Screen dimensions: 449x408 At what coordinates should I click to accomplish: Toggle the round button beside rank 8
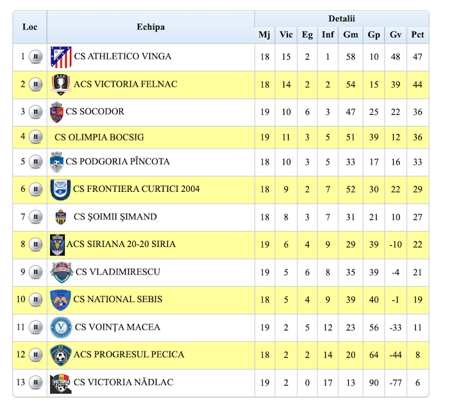36,244
